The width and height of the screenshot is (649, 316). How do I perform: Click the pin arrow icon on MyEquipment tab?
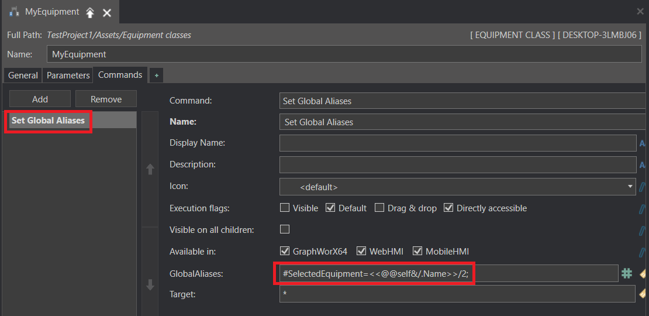click(90, 13)
